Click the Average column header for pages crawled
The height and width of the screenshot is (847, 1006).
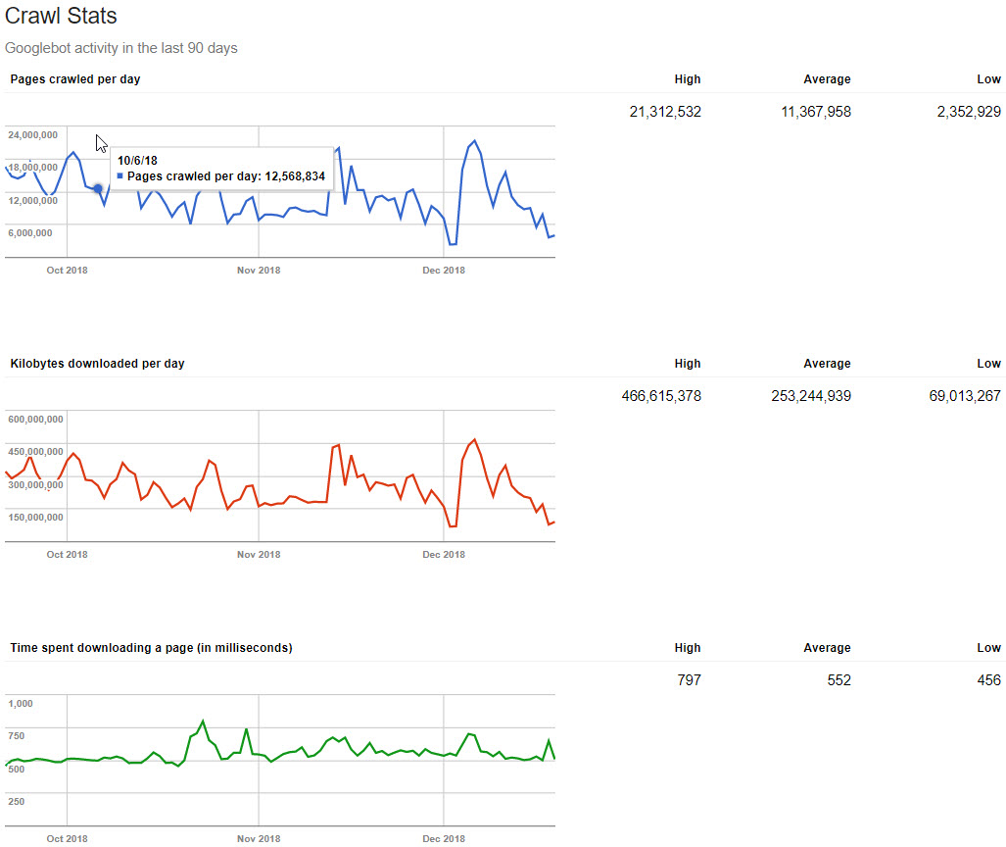(x=828, y=79)
